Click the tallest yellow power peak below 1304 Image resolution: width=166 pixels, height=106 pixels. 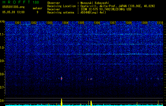[x=61, y=102]
